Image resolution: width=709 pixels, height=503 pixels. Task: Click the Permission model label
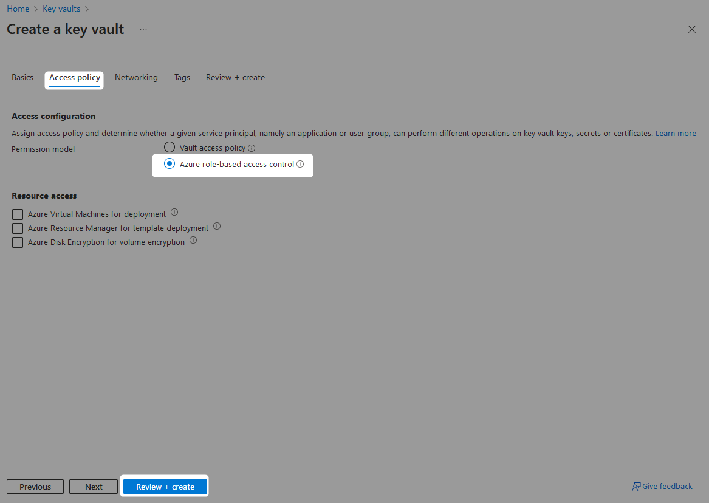[43, 149]
